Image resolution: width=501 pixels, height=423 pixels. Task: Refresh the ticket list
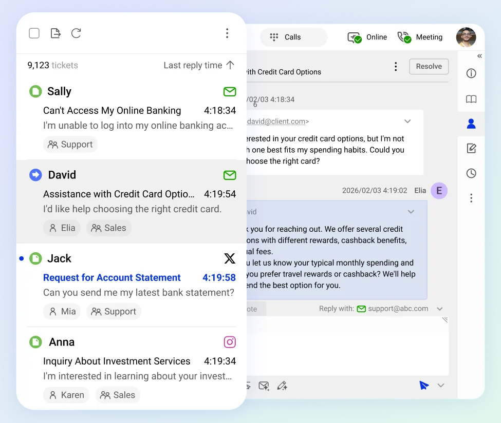tap(76, 33)
